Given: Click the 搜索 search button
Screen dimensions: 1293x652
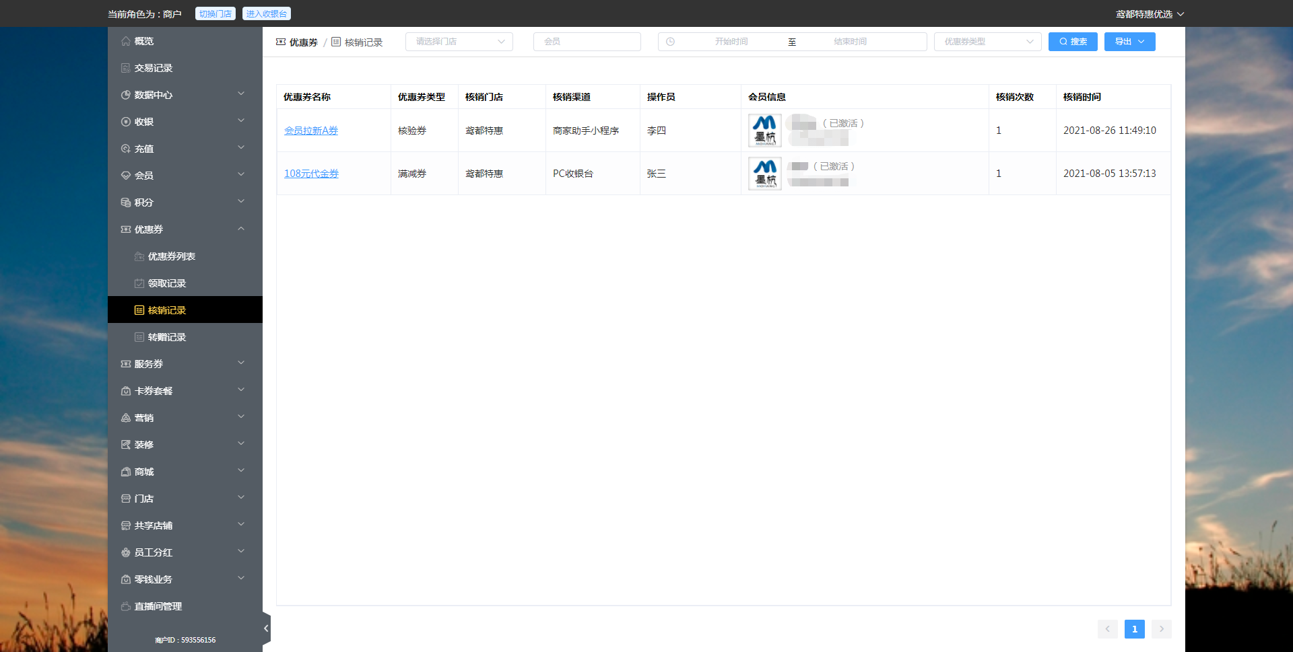Looking at the screenshot, I should pos(1073,42).
